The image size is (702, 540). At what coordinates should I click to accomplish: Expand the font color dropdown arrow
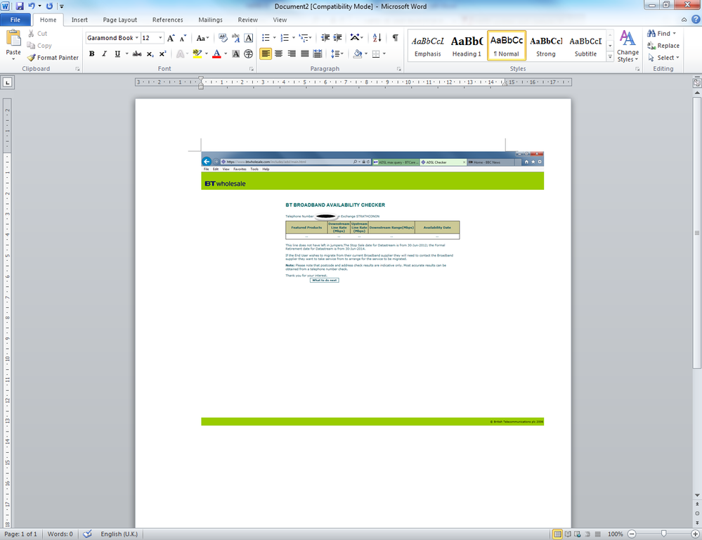point(225,53)
